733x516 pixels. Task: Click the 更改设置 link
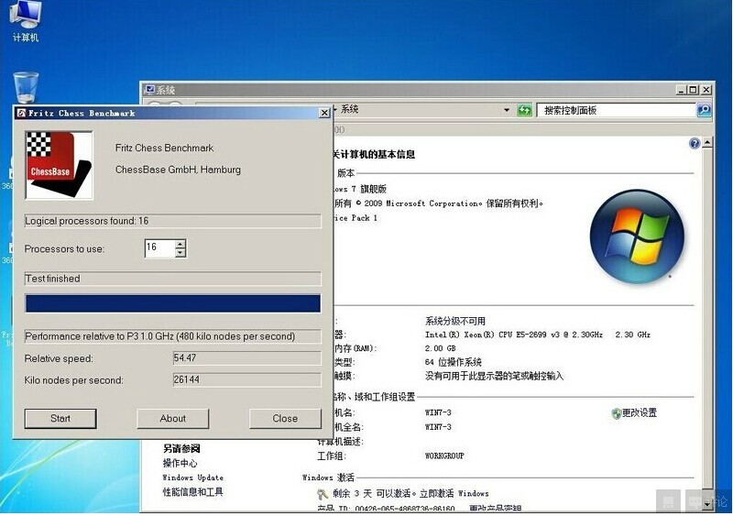click(639, 413)
